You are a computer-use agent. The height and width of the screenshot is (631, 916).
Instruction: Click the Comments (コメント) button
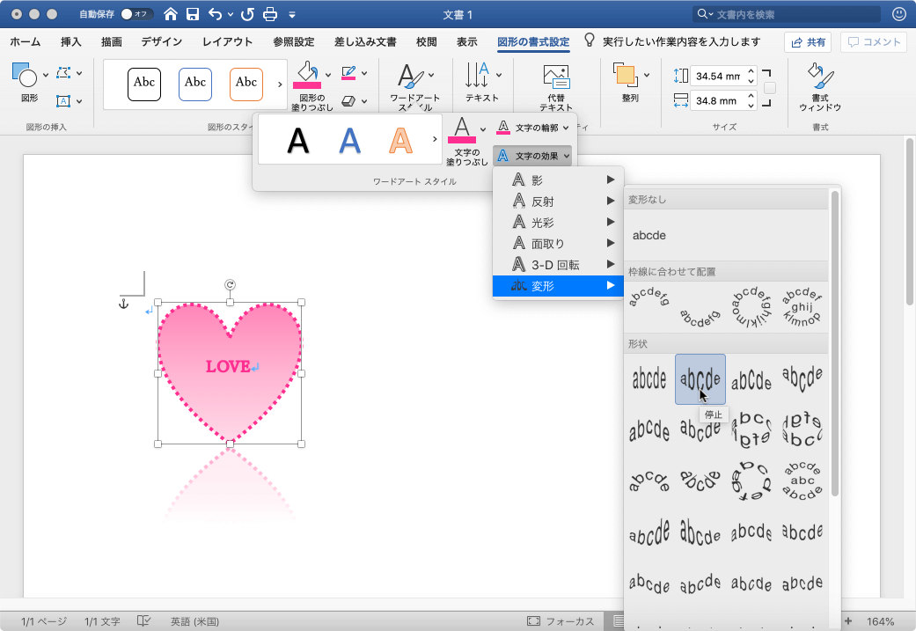coord(874,42)
